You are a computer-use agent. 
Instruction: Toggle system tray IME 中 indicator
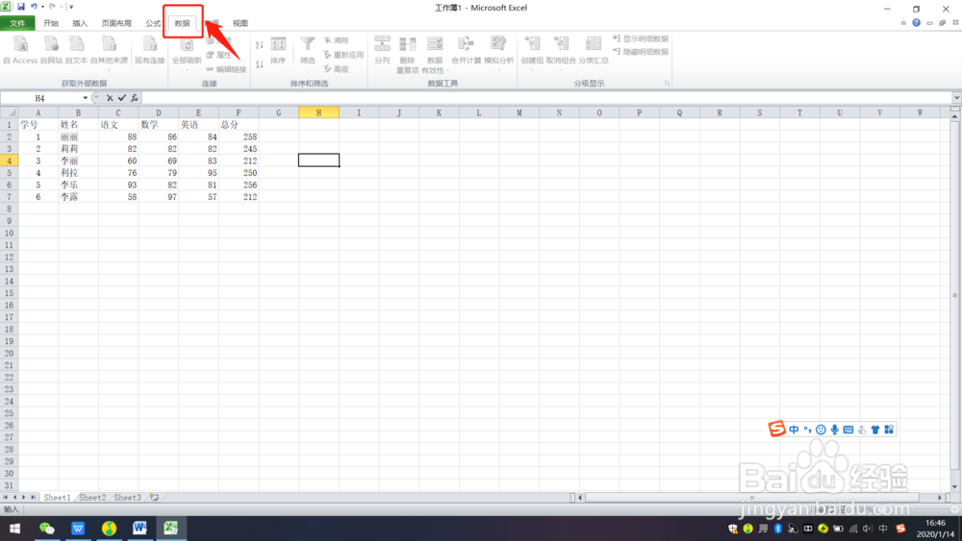[x=883, y=529]
